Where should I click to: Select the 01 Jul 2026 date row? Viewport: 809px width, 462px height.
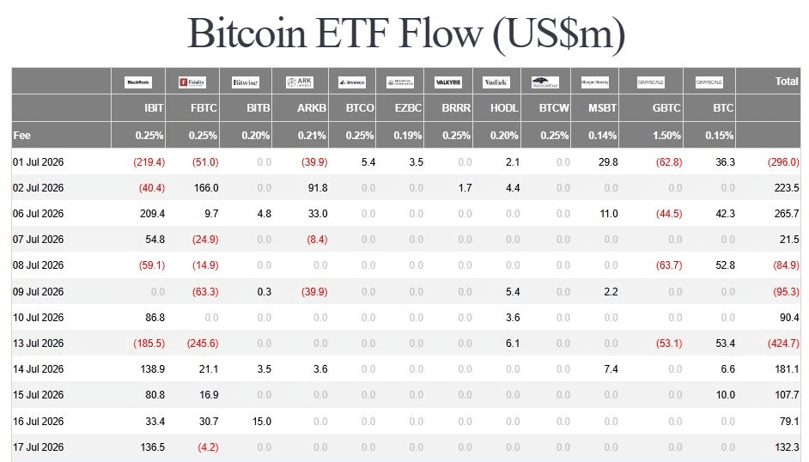point(406,162)
